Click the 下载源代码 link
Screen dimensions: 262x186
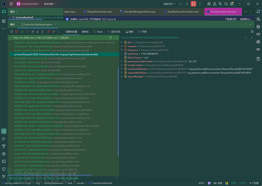pos(231,19)
